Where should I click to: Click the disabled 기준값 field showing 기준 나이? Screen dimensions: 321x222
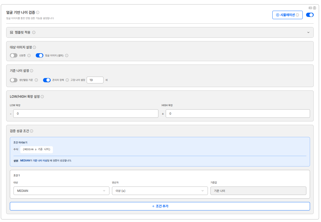click(258, 191)
